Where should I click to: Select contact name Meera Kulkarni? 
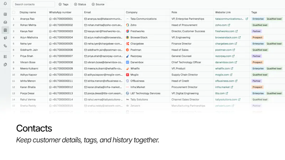coord(29,69)
